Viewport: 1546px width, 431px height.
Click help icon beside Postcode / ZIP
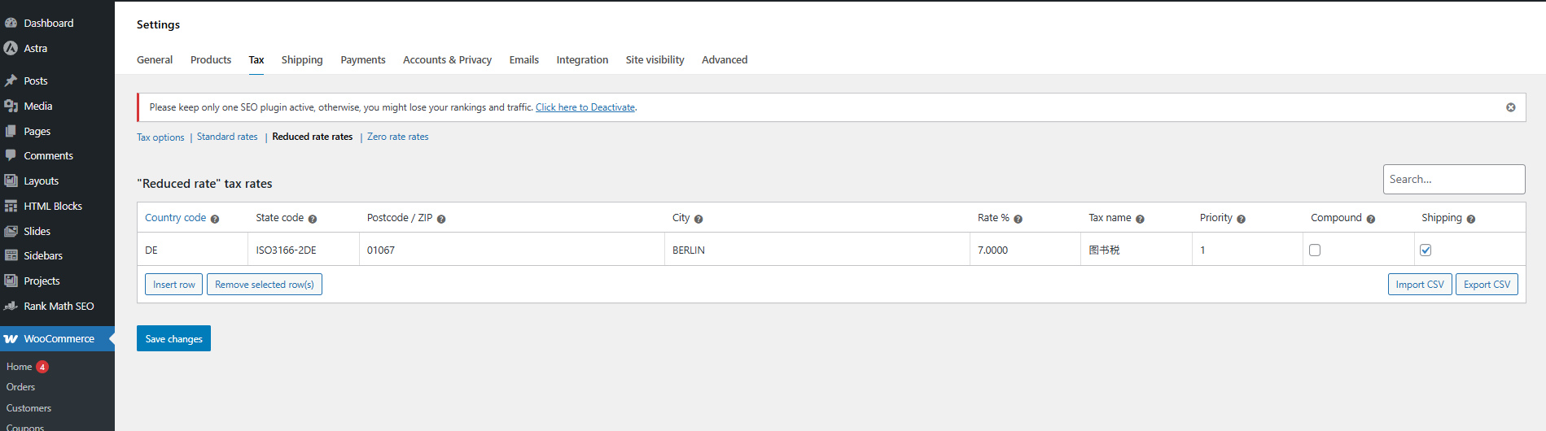(x=441, y=219)
